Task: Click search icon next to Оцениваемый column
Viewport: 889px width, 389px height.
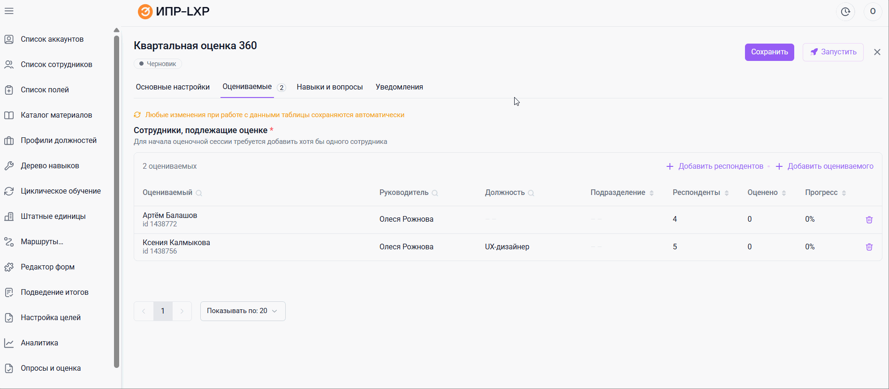Action: (x=199, y=193)
